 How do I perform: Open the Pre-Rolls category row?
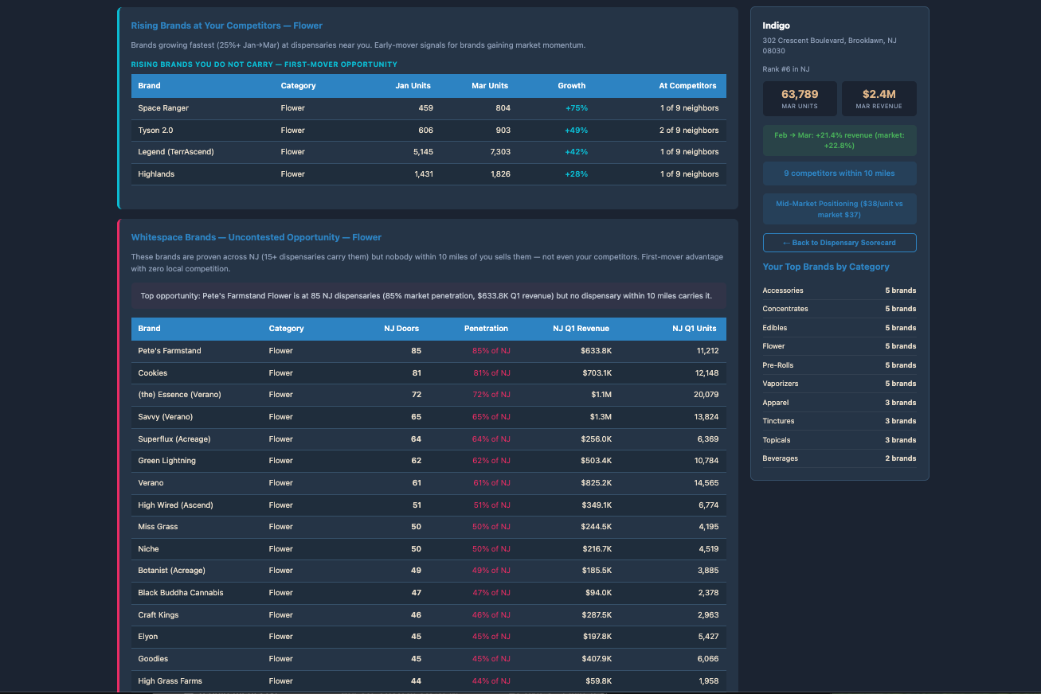(839, 365)
